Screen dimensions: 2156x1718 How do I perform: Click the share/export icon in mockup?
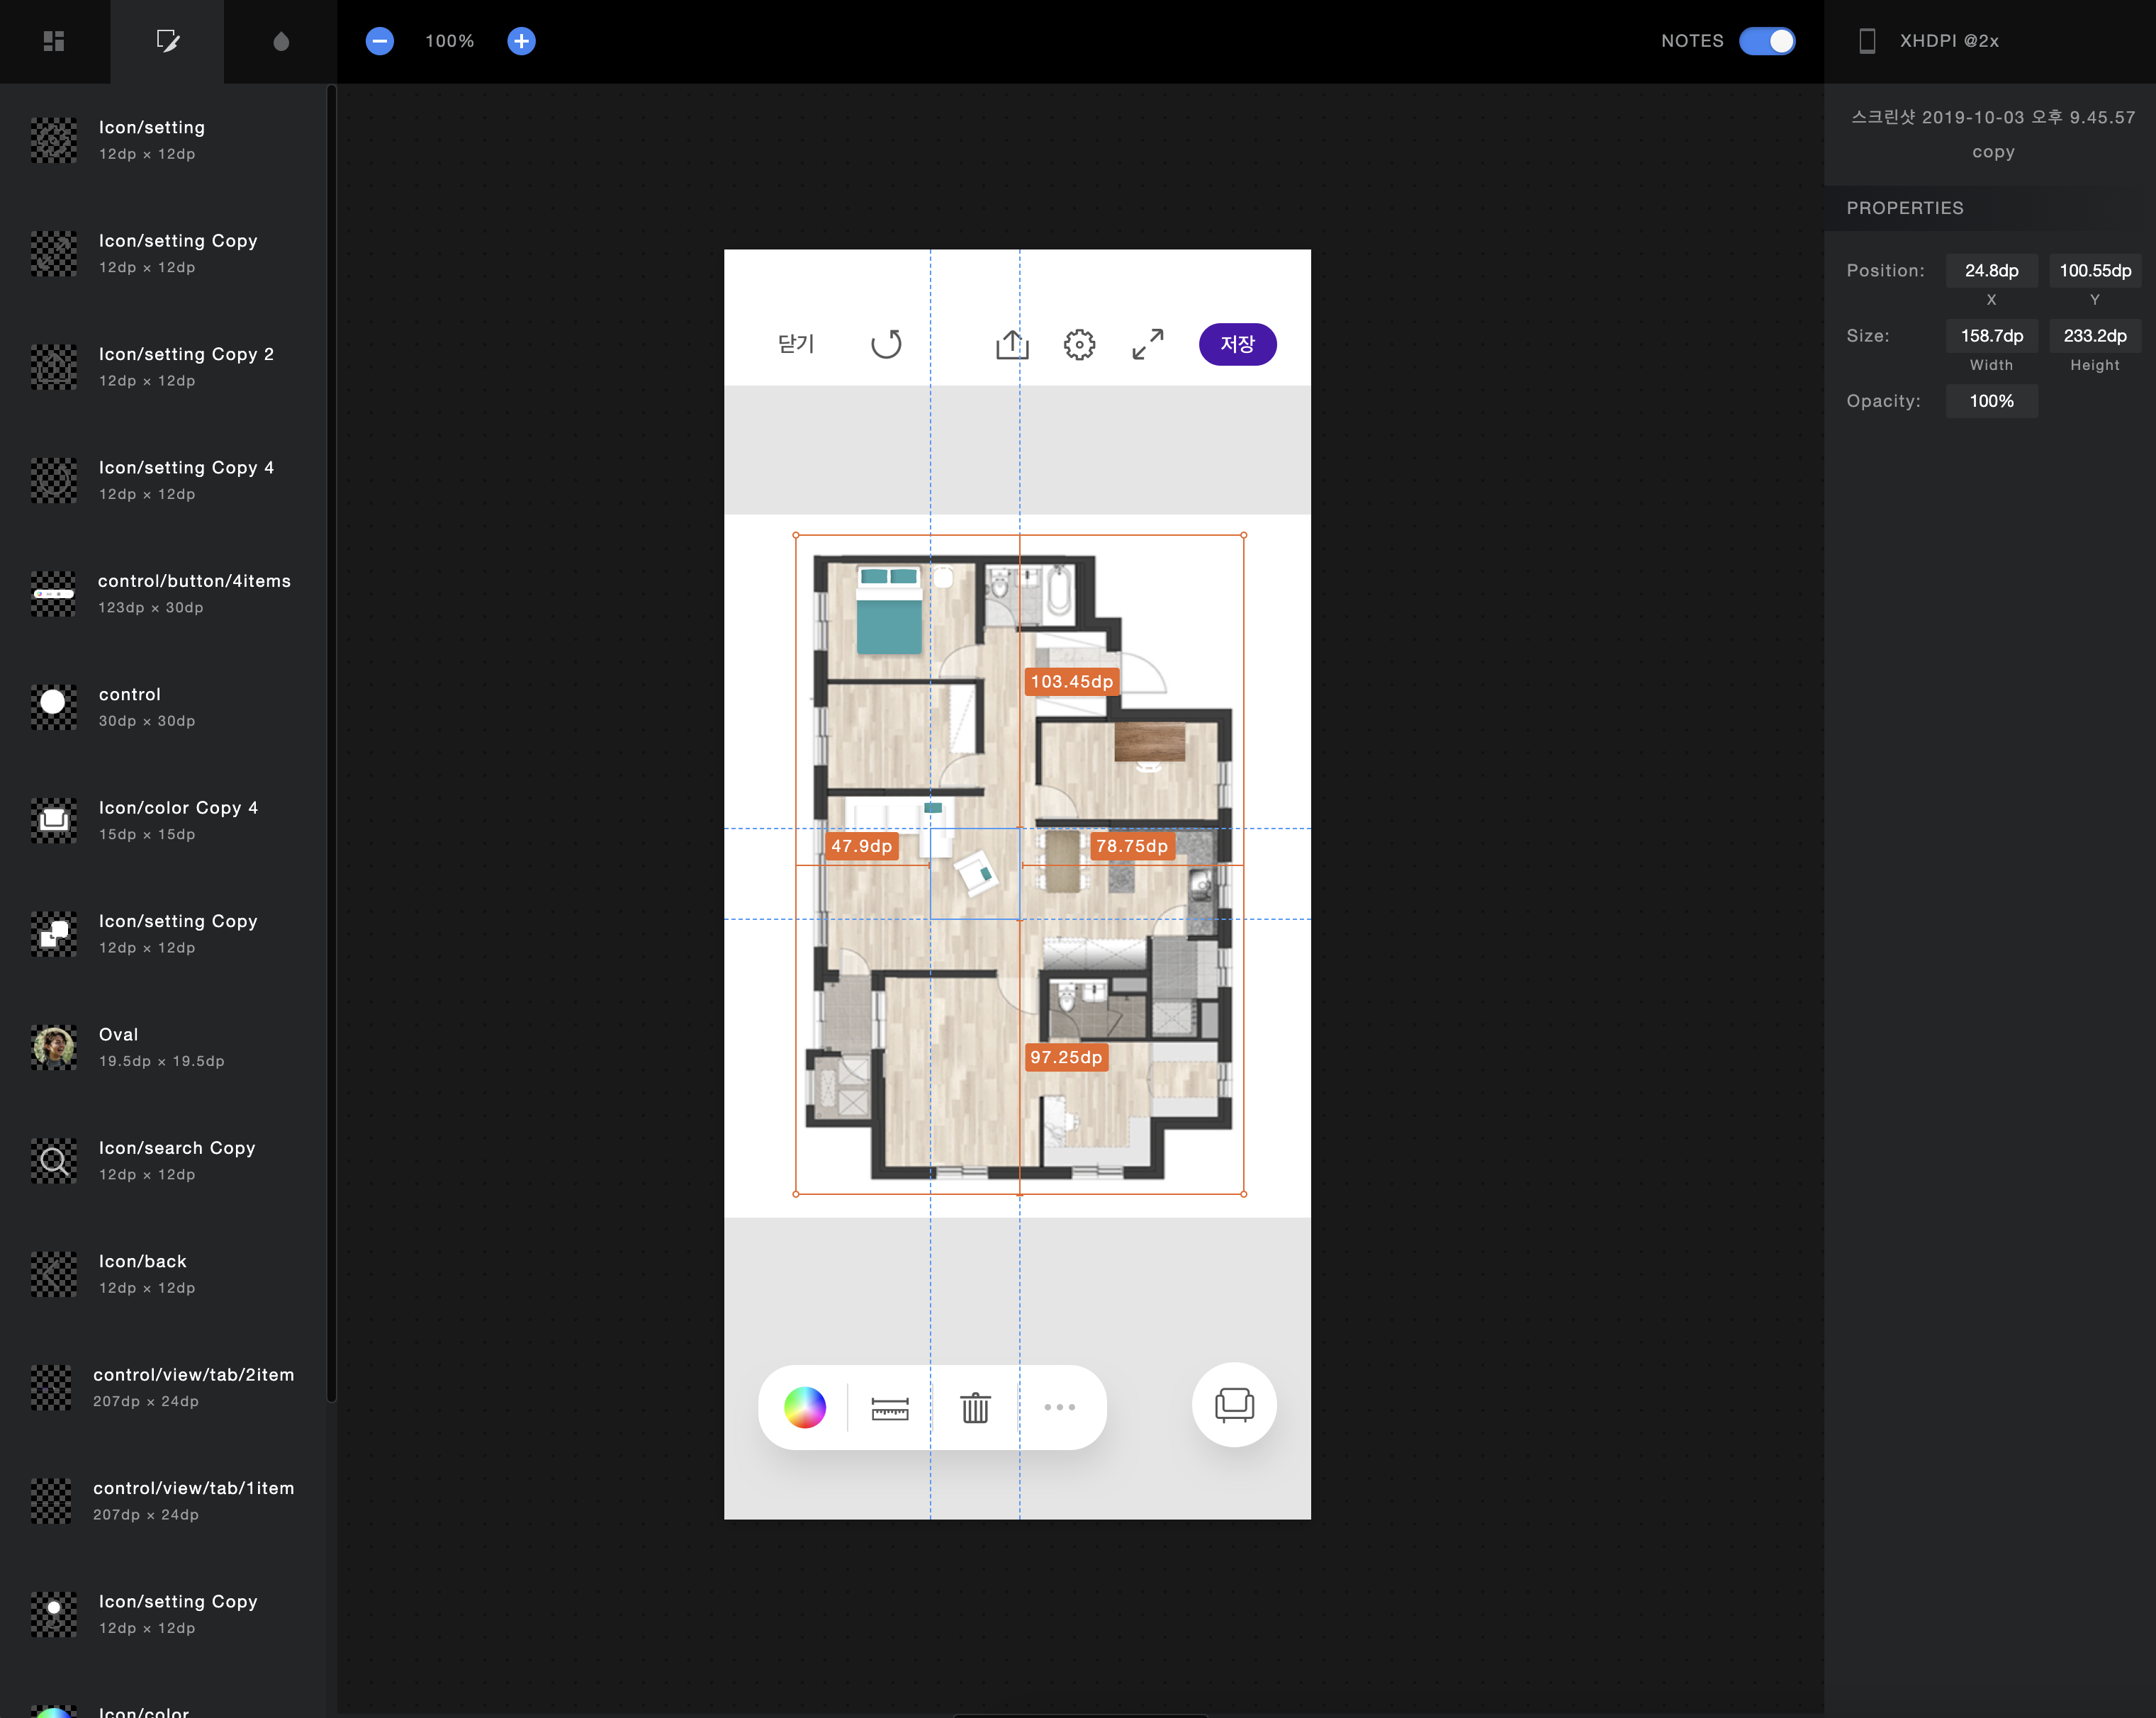[x=1012, y=344]
